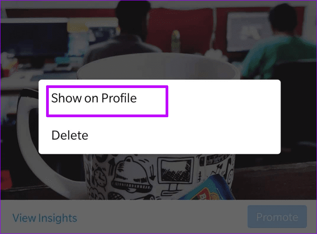Click the bottom bar between Insights and Promote

[x=162, y=217]
